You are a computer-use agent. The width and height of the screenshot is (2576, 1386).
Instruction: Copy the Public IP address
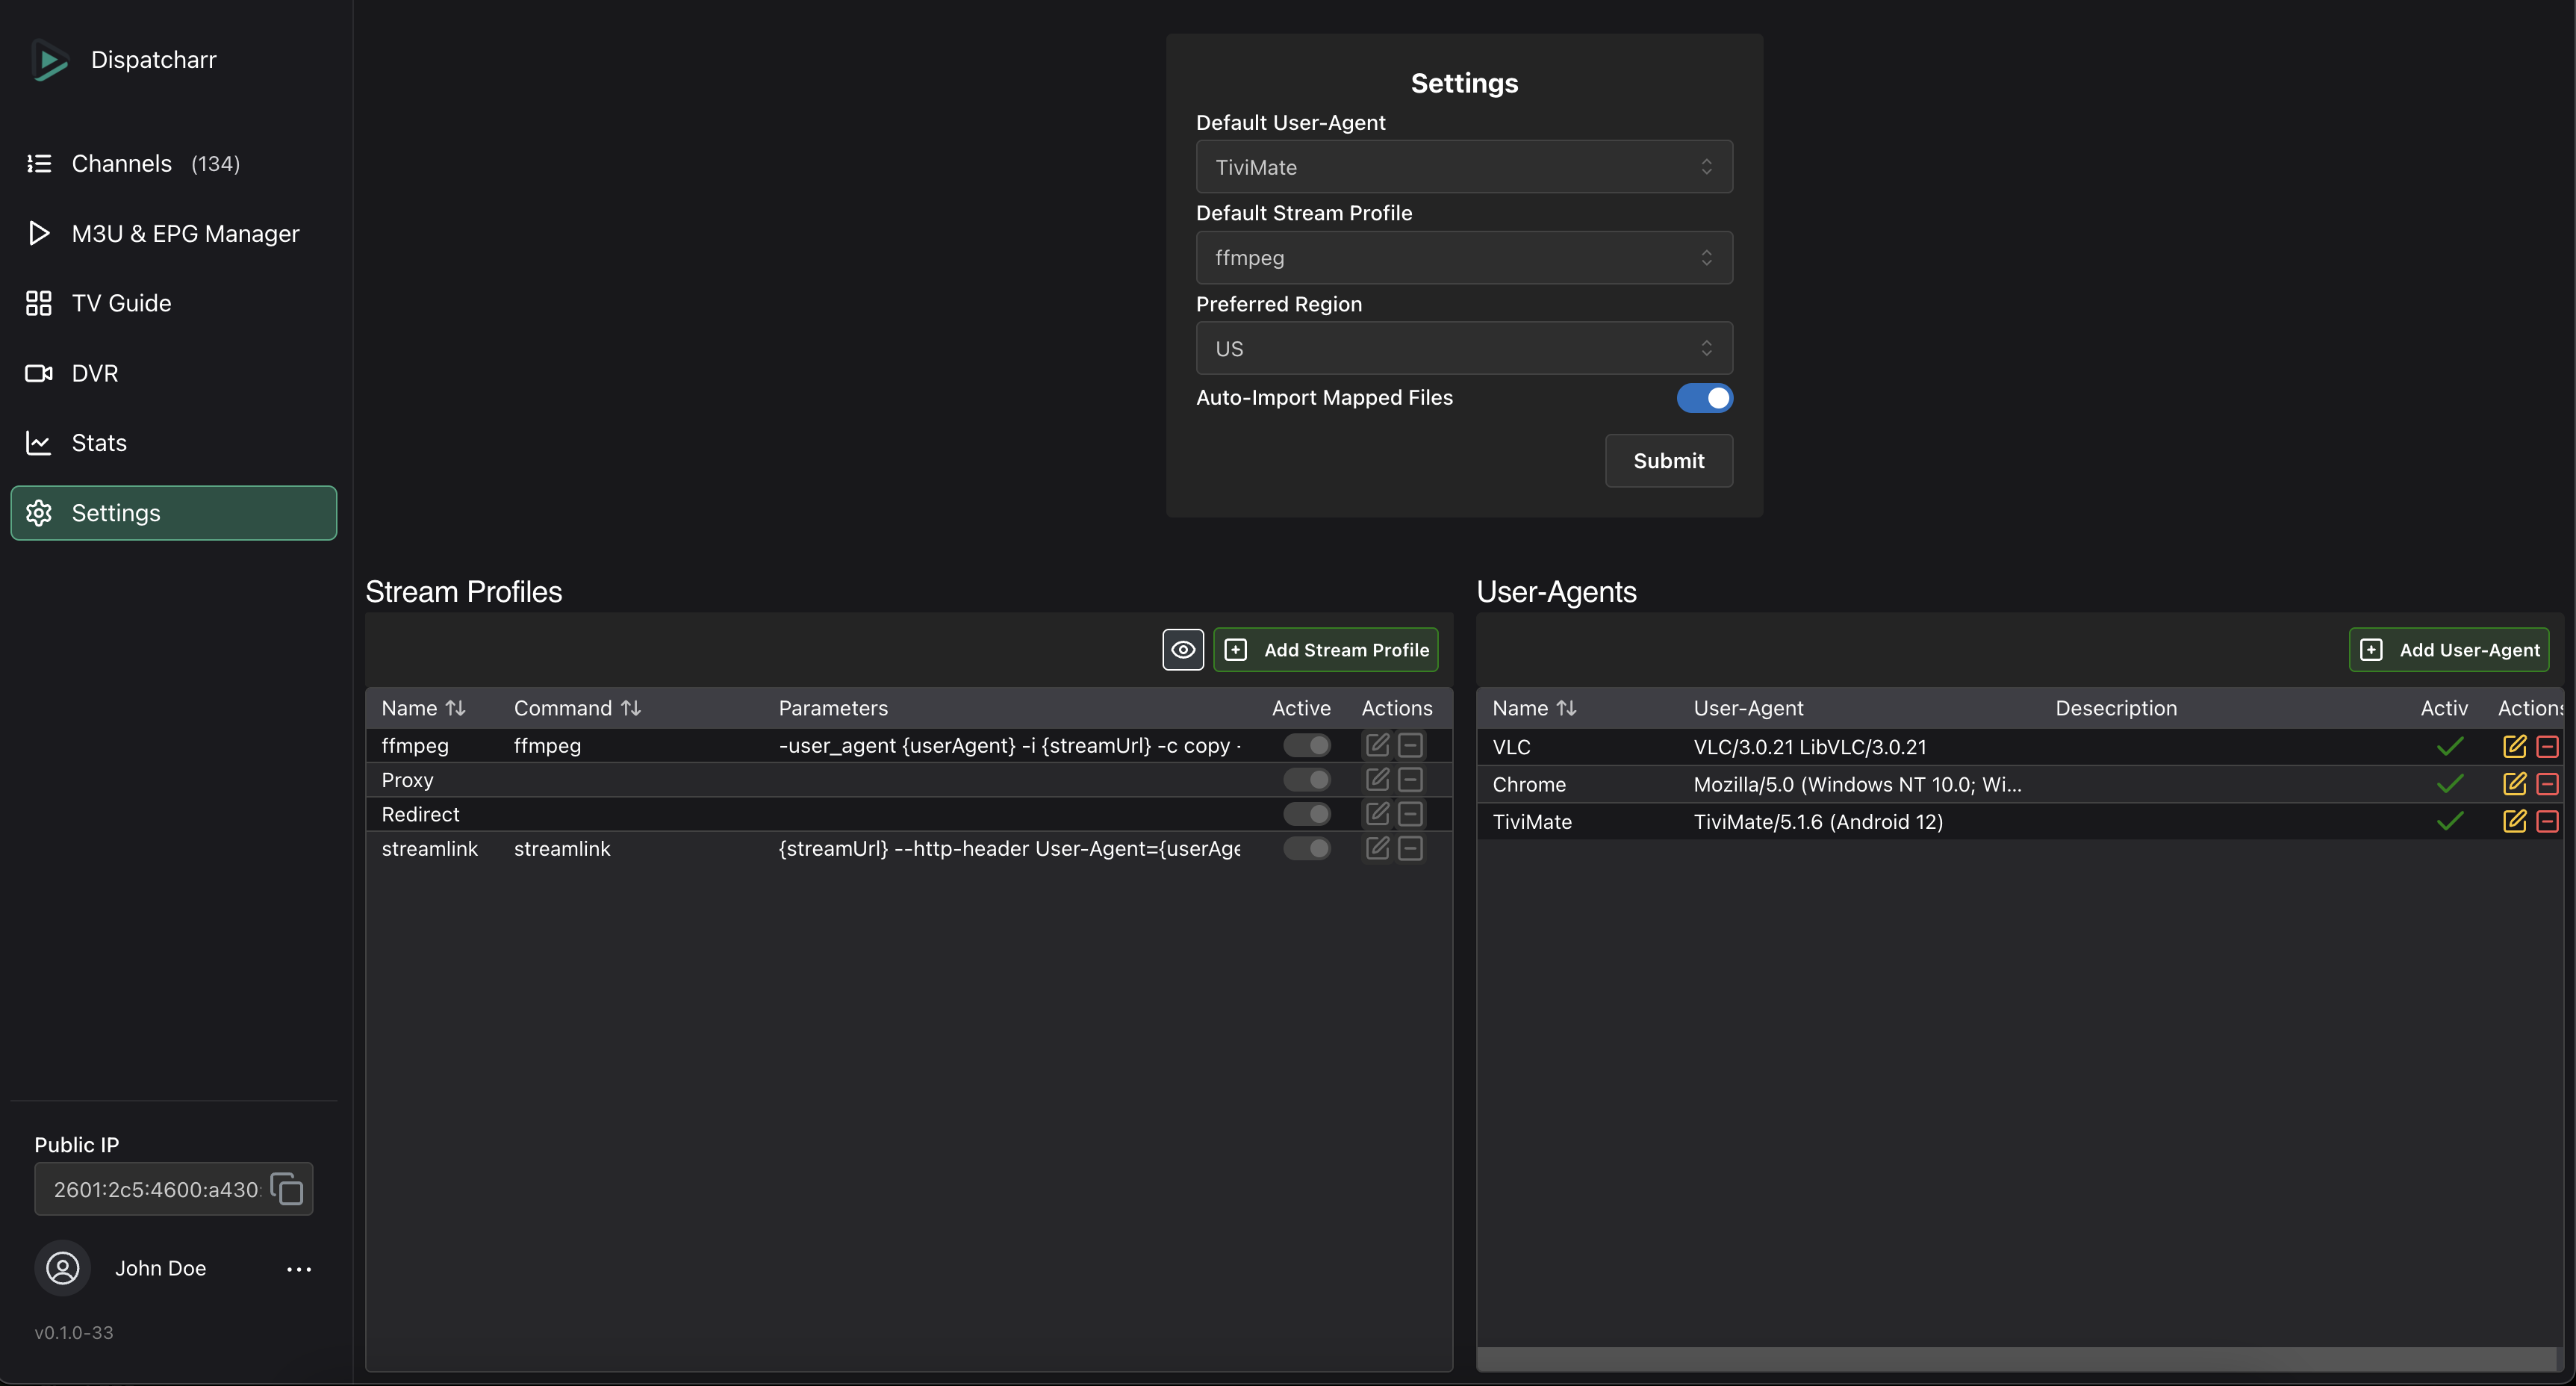287,1189
